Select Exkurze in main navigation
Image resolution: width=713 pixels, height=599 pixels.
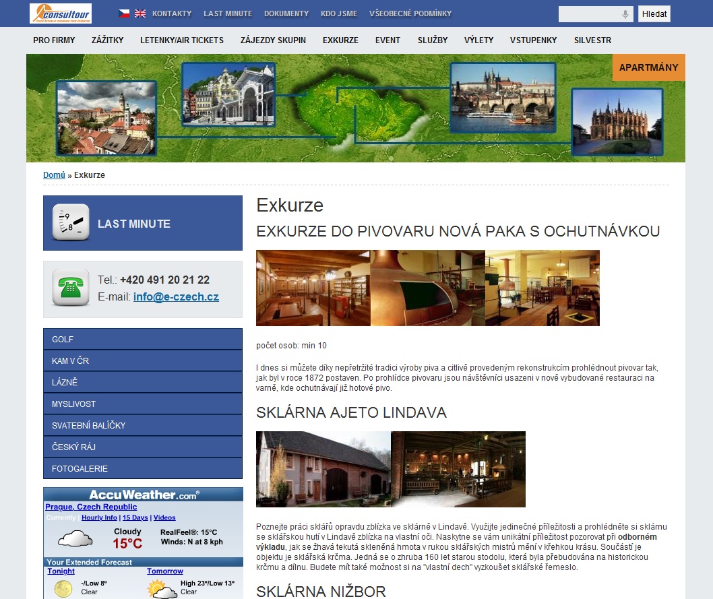340,40
